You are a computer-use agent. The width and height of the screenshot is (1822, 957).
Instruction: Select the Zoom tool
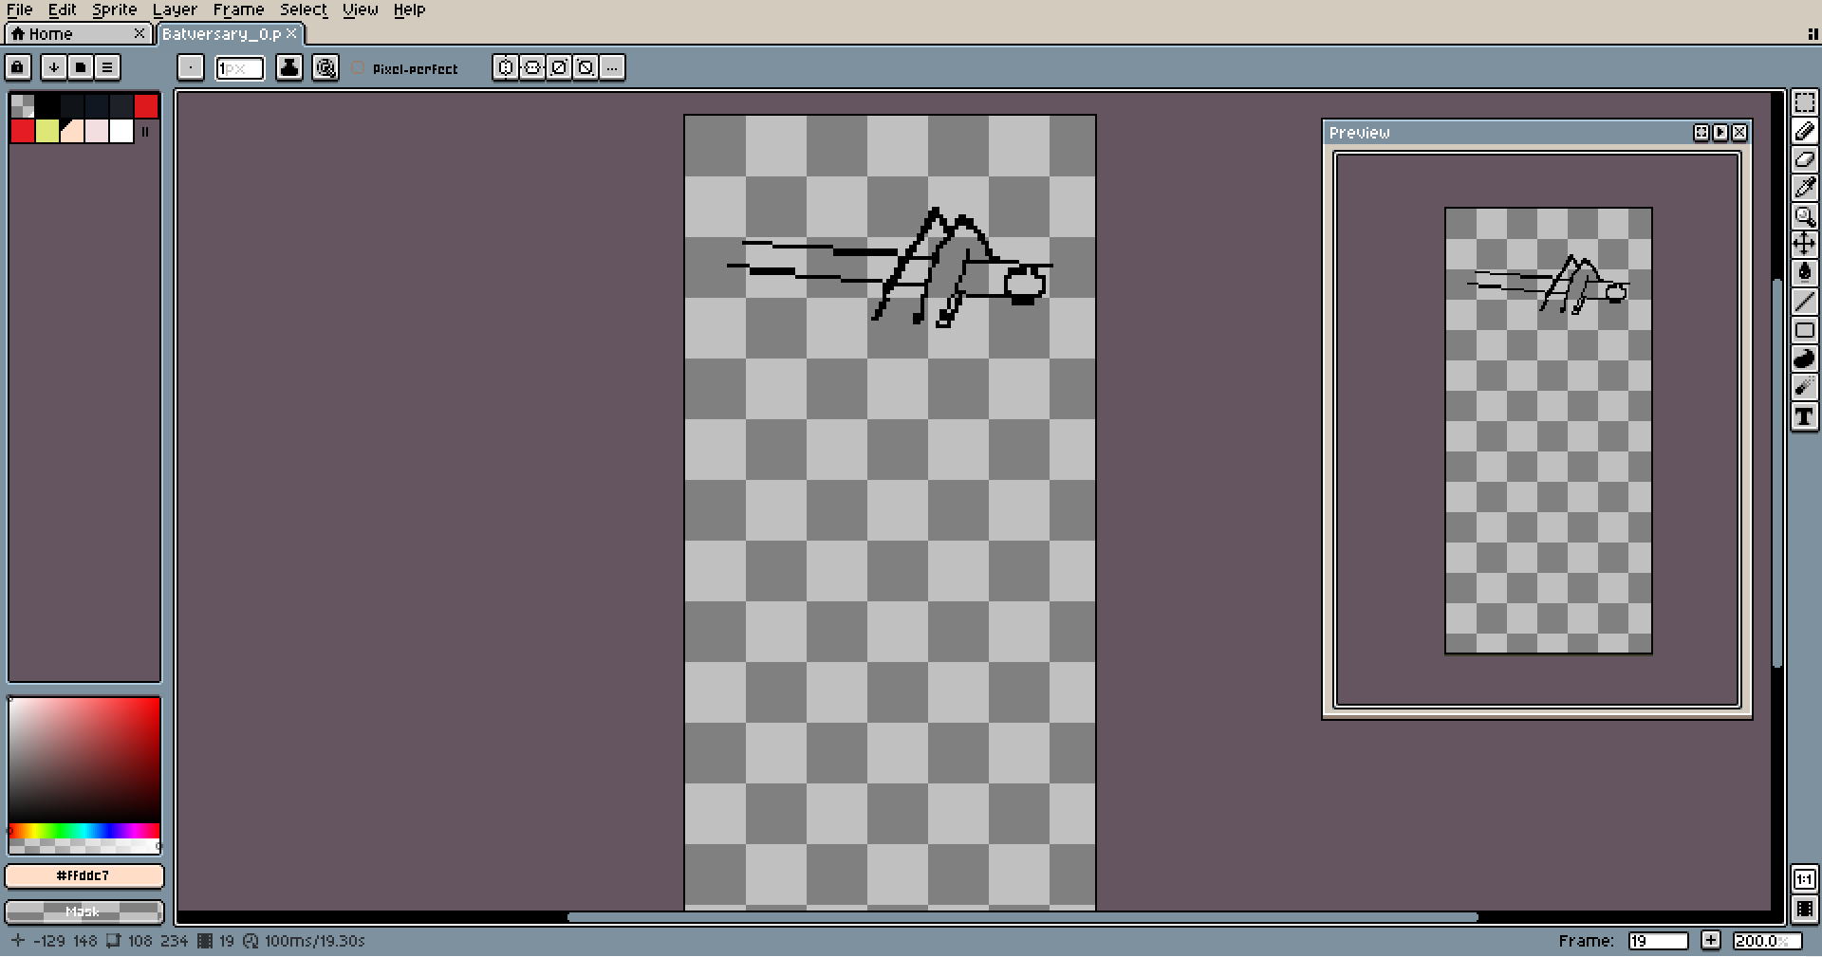(x=1804, y=216)
